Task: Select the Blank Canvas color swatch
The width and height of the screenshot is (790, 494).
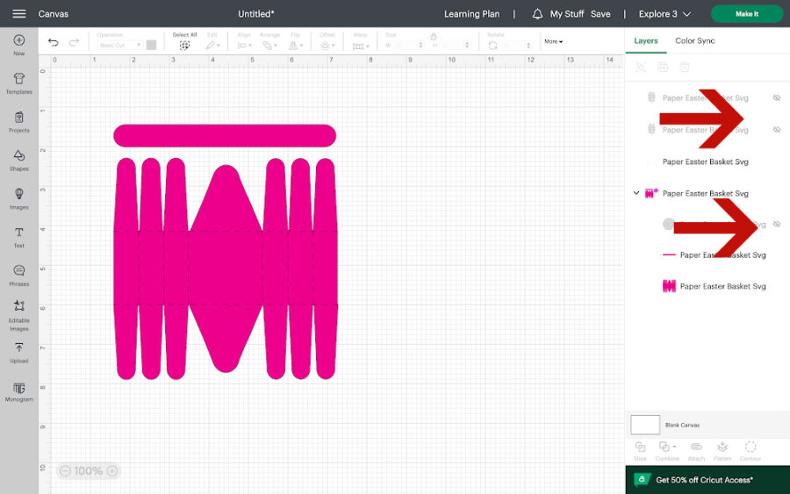Action: [645, 425]
